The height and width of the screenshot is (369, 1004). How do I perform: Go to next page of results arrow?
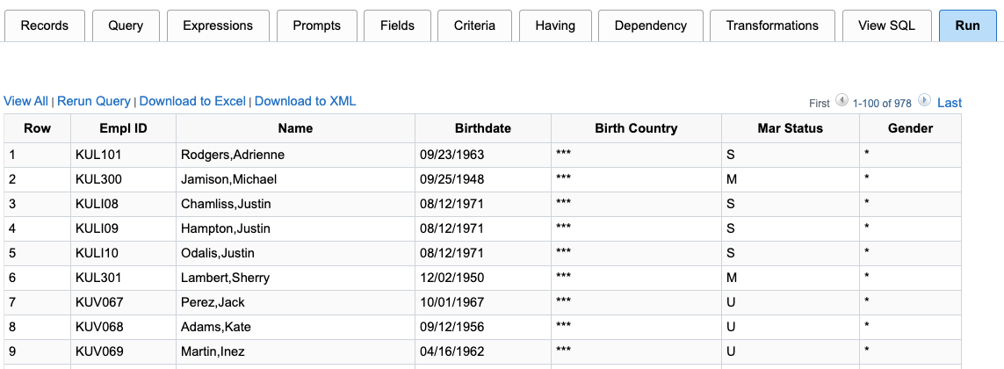[x=924, y=101]
